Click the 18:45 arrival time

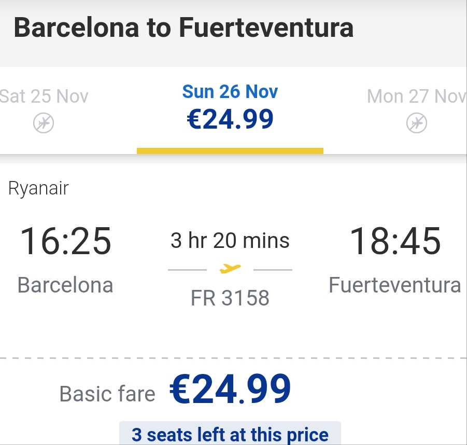395,241
